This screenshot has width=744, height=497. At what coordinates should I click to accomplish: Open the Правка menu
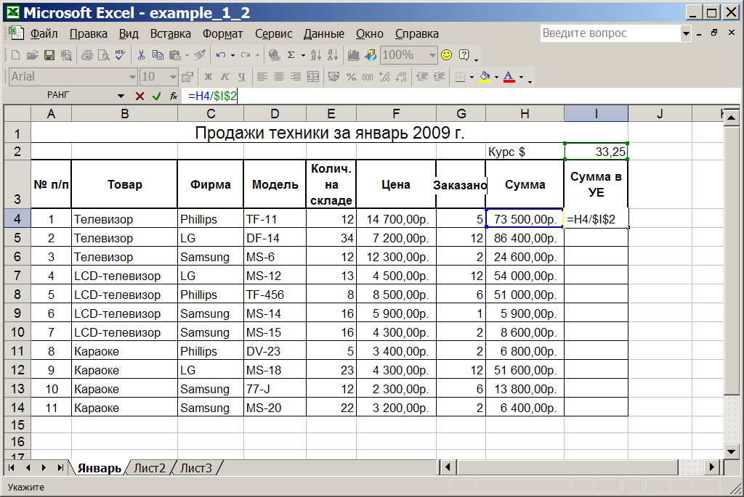click(88, 34)
